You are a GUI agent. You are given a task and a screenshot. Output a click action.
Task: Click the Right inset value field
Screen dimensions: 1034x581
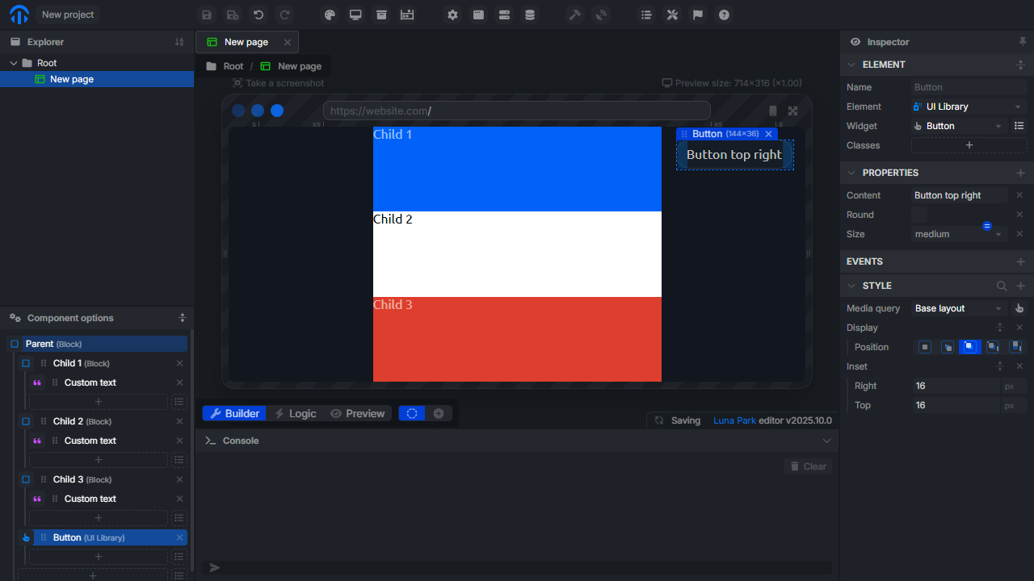(x=956, y=386)
